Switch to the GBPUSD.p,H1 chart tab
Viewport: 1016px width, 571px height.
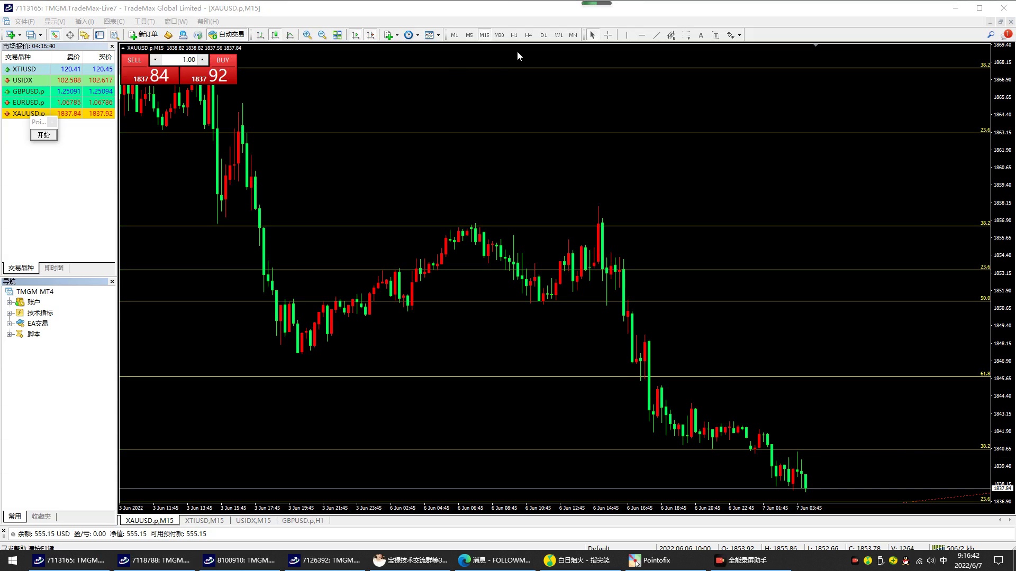302,521
